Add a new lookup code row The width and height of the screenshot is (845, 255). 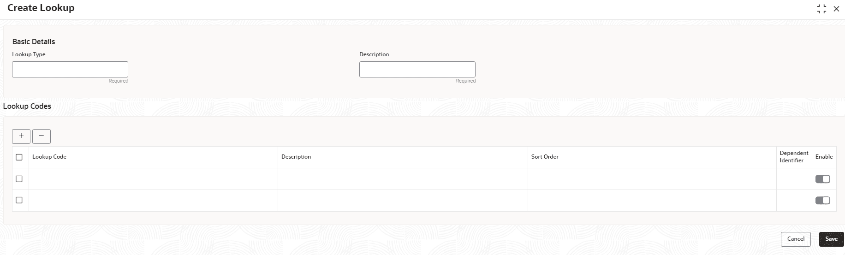click(x=21, y=136)
